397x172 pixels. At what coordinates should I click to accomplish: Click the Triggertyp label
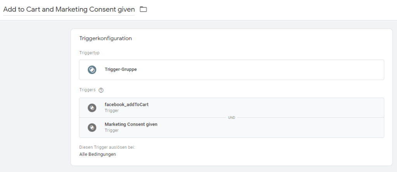[x=89, y=53]
